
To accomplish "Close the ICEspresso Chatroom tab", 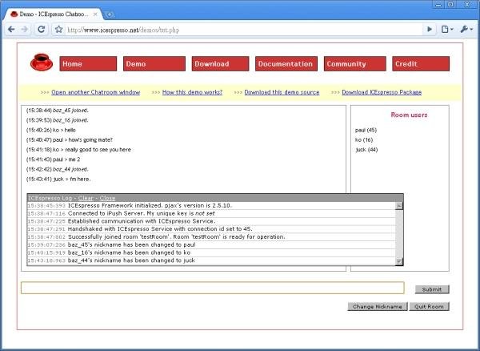I will point(95,14).
